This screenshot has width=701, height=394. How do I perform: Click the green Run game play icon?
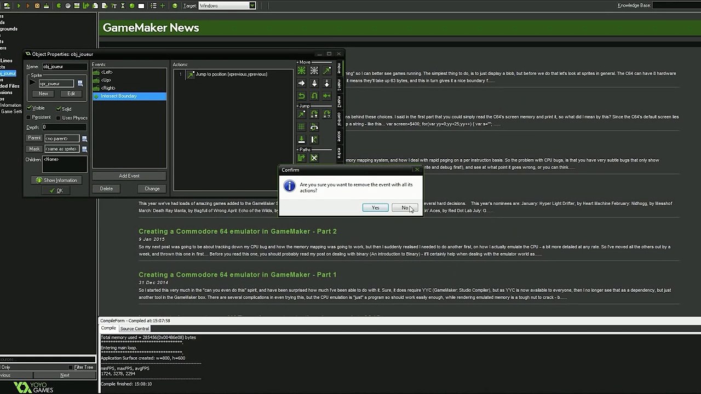click(18, 5)
